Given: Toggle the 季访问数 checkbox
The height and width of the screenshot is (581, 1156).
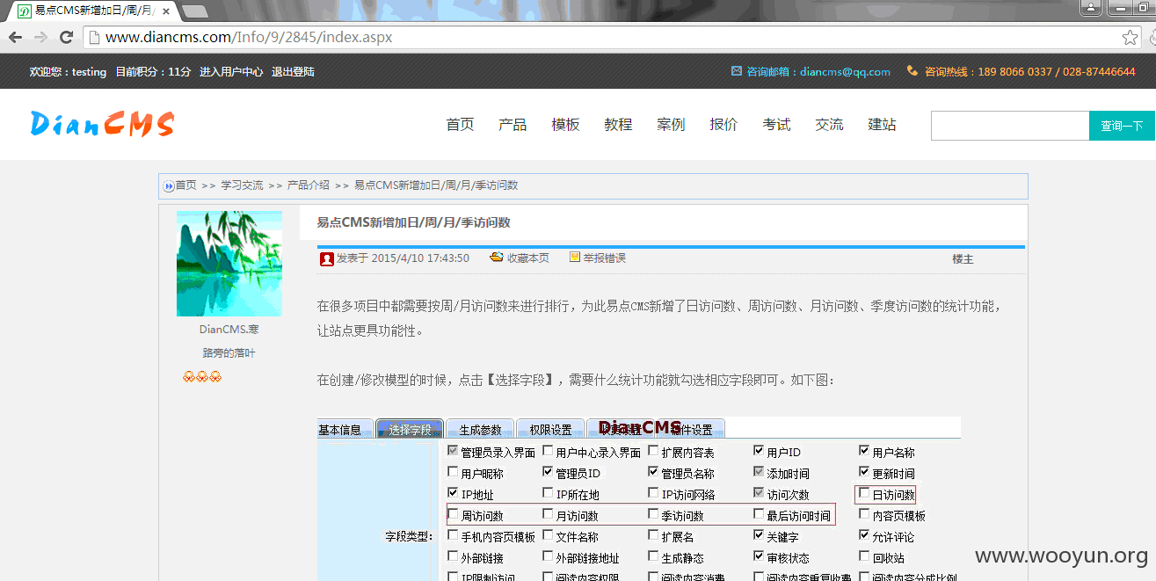Looking at the screenshot, I should pyautogui.click(x=653, y=514).
